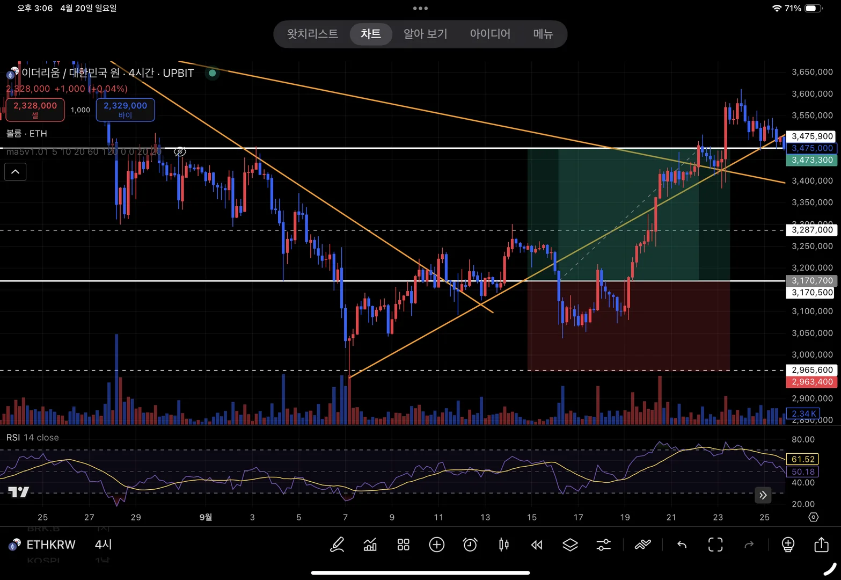Click the 50.18 RSI value label
841x580 pixels.
coord(803,472)
